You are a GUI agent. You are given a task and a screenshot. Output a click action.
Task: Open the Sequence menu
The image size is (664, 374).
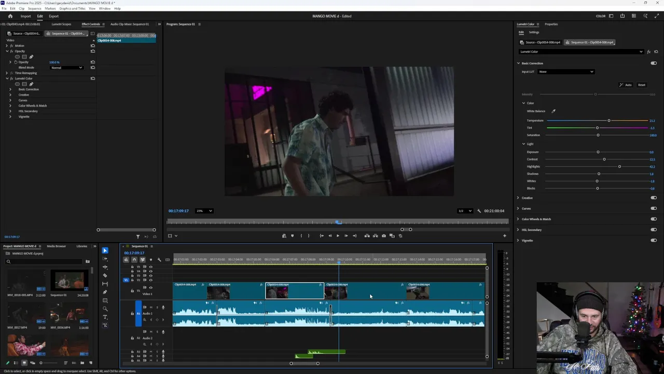[34, 9]
